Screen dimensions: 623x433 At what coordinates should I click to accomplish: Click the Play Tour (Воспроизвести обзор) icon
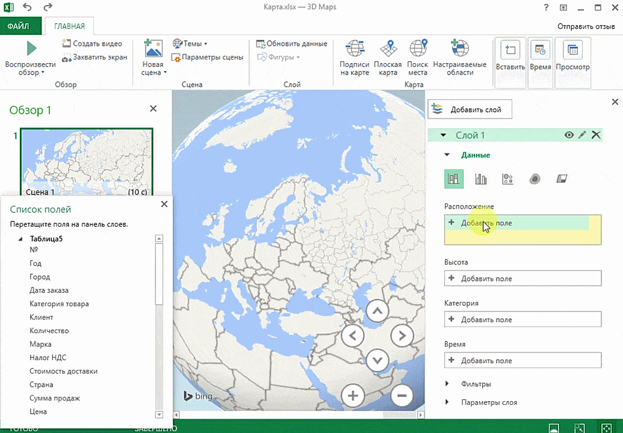[x=31, y=48]
